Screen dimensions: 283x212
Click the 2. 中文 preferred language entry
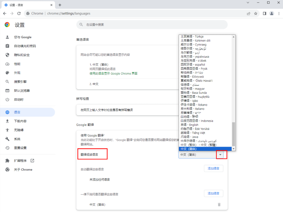coord(94,84)
